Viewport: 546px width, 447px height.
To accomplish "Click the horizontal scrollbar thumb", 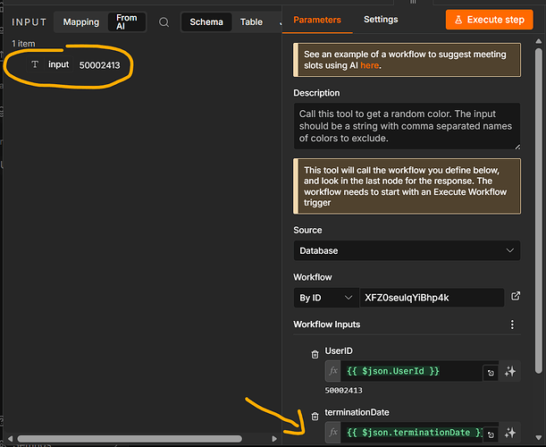I will [x=130, y=439].
